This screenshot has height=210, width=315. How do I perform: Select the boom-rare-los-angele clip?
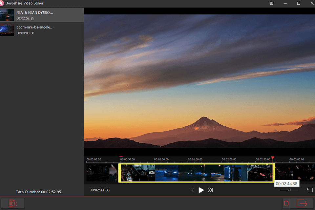tap(42, 30)
